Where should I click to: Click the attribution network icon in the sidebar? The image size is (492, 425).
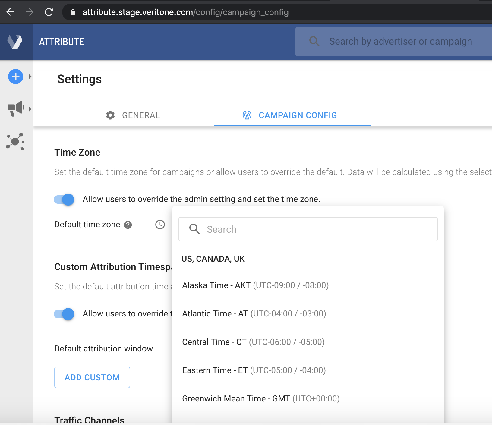coord(15,142)
